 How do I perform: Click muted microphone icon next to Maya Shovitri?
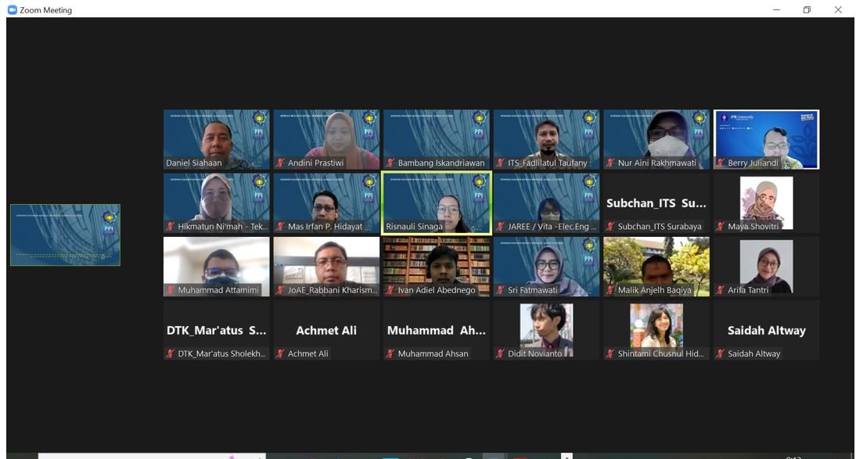point(721,227)
